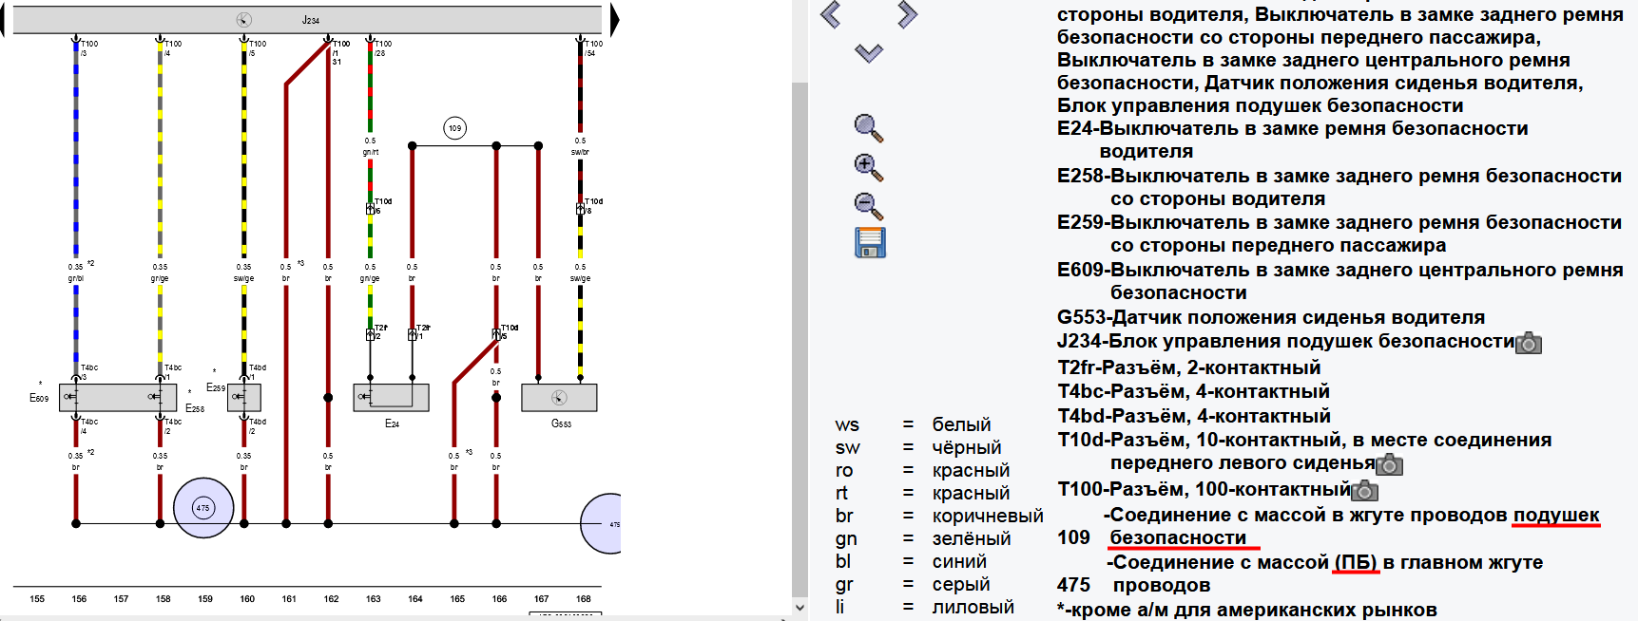Open camera photo for T10d connector
The image size is (1638, 621).
tap(1390, 464)
